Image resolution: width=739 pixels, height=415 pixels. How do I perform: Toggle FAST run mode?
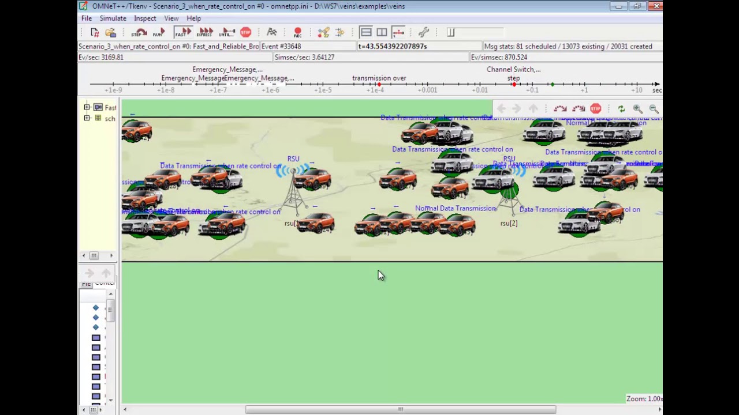click(182, 33)
